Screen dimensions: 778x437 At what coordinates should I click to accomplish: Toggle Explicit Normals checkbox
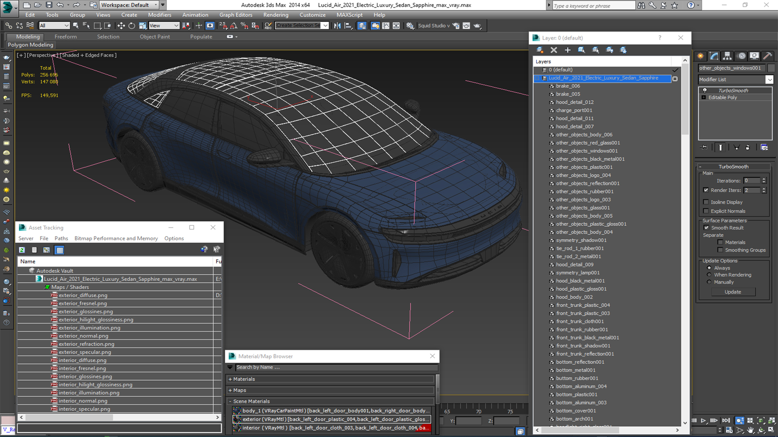pyautogui.click(x=706, y=211)
